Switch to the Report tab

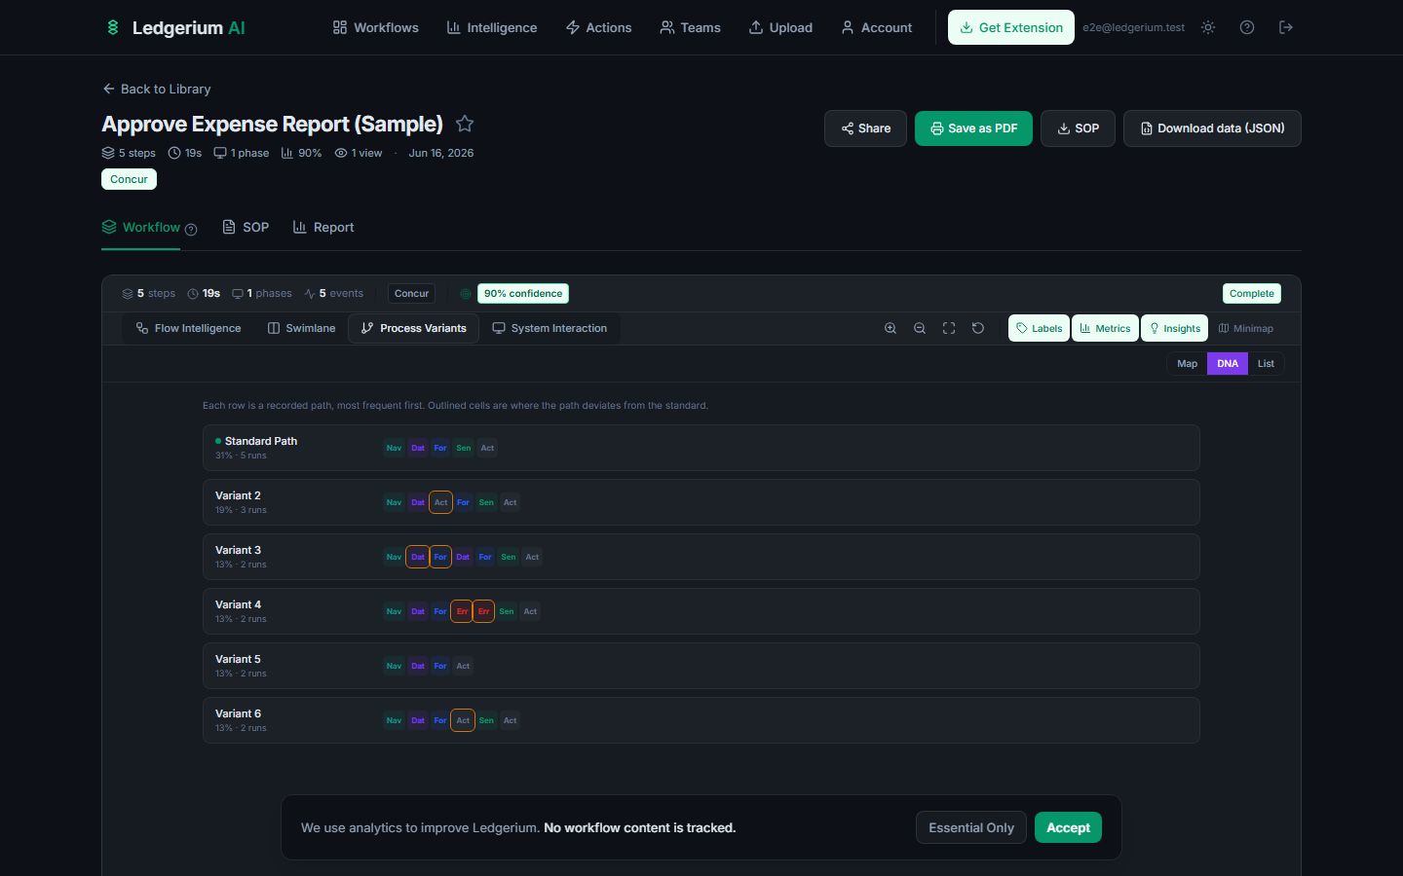tap(323, 228)
